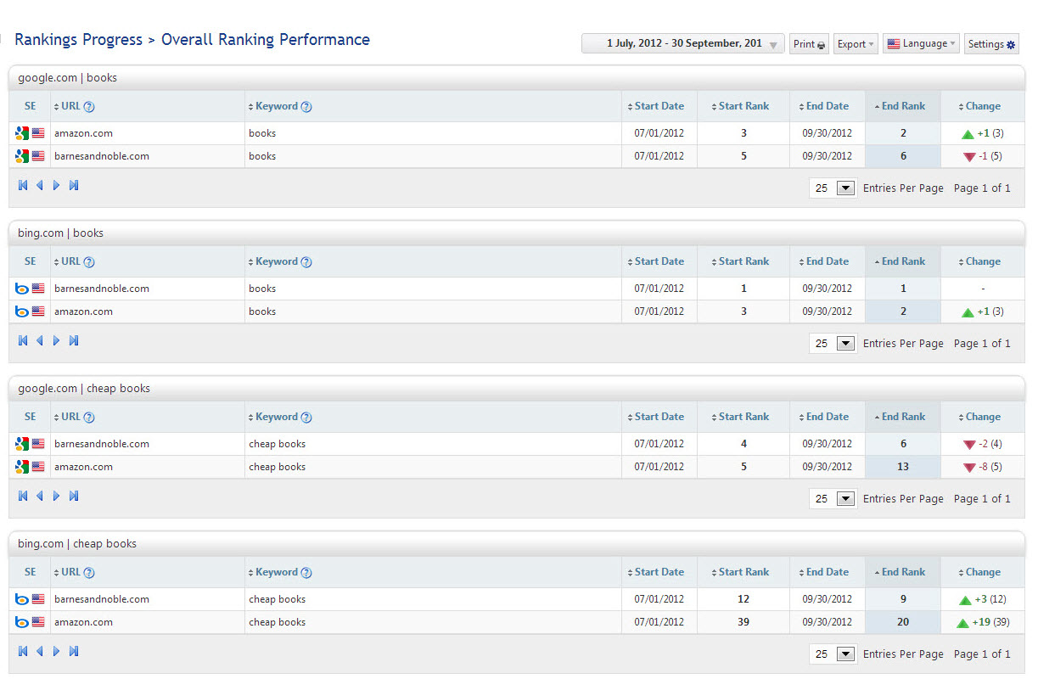Click the help icon next to URL in google.com books table
Viewport: 1038px width, 679px height.
pos(89,107)
